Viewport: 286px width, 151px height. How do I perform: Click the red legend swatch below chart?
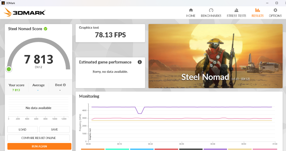(166, 149)
